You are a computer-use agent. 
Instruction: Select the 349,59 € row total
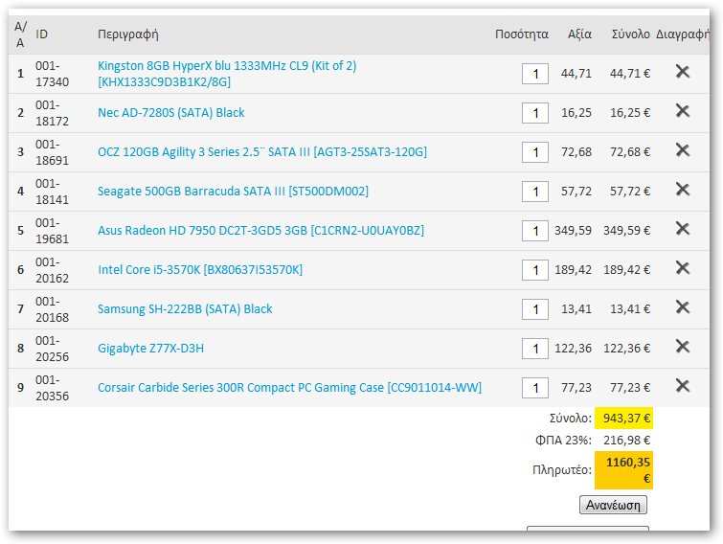coord(626,231)
